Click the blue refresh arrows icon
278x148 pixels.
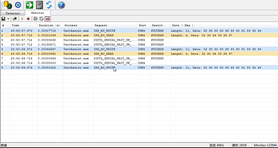pyautogui.click(x=49, y=5)
